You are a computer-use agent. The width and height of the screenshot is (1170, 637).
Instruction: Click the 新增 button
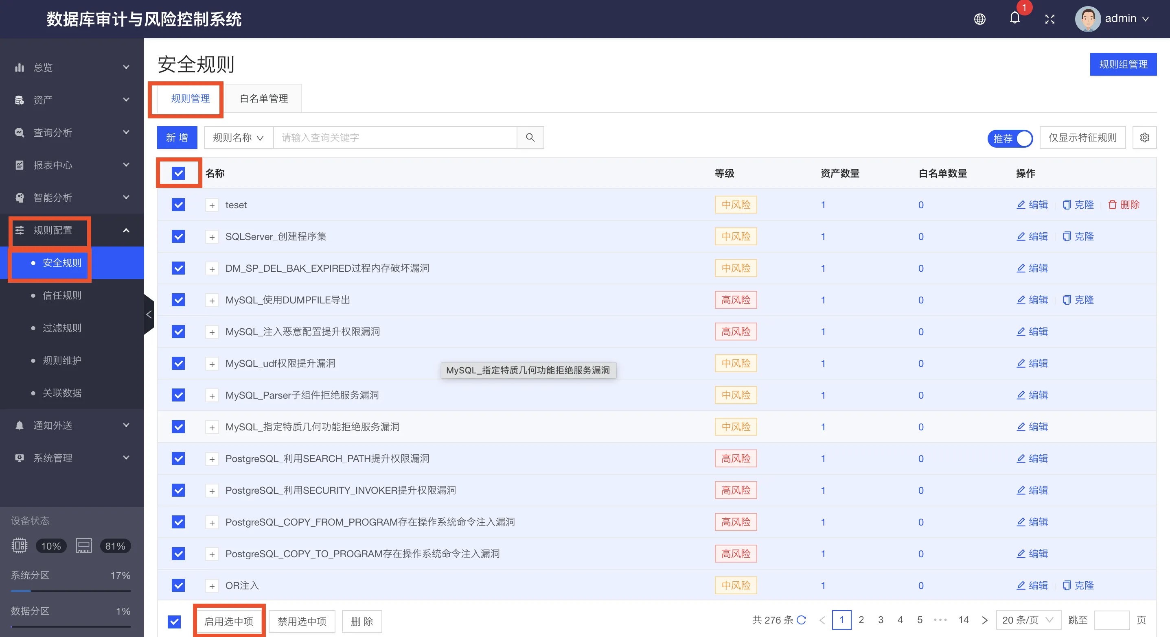177,137
